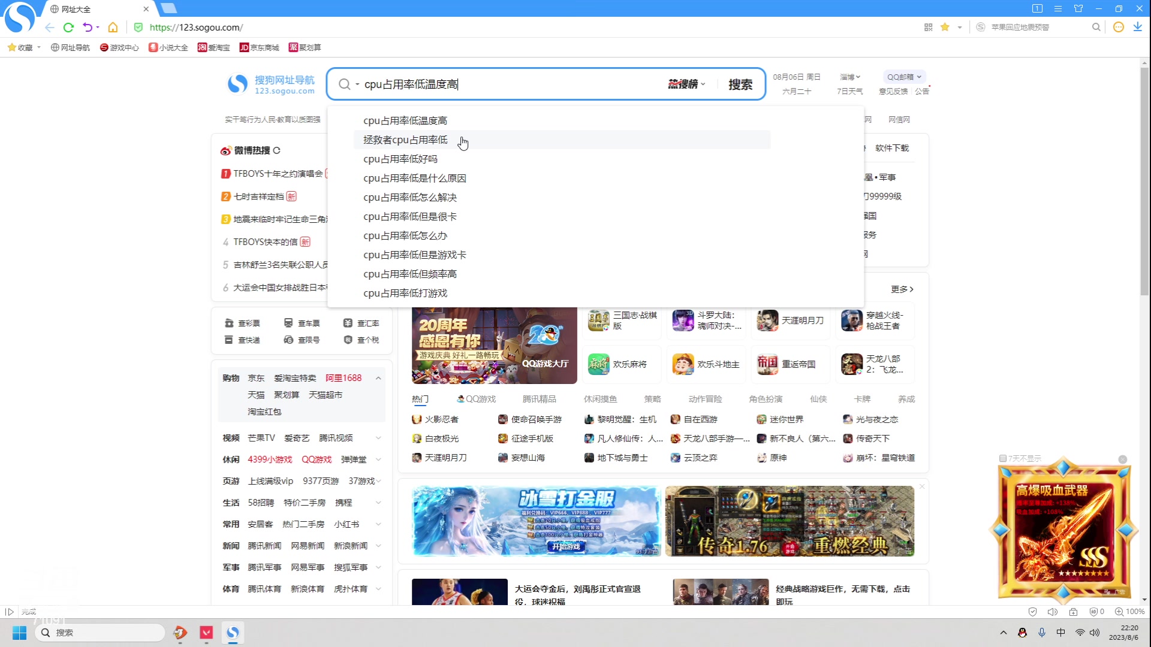Viewport: 1151px width, 647px height.
Task: Reload the page with refresh icon
Action: pyautogui.click(x=68, y=28)
